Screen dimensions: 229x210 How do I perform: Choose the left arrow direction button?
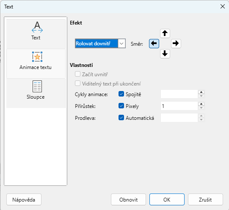click(154, 44)
